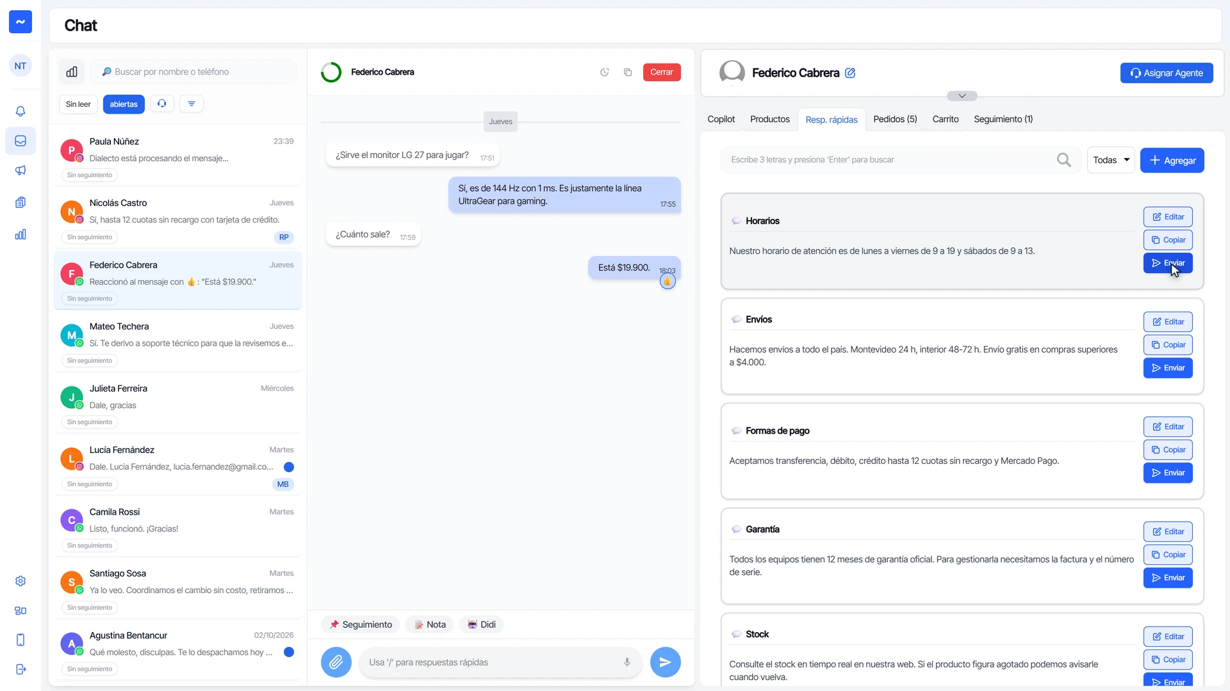Open the advanced filter options button

tap(192, 104)
